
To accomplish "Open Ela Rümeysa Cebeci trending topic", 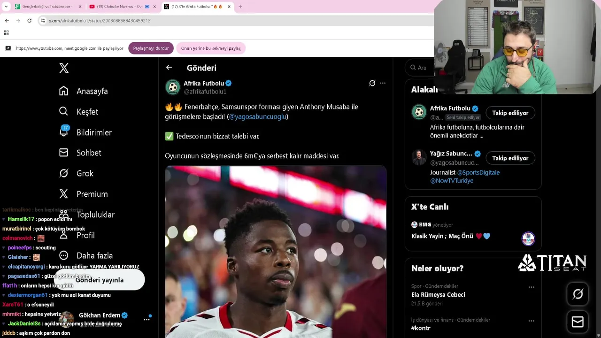I will [x=438, y=295].
